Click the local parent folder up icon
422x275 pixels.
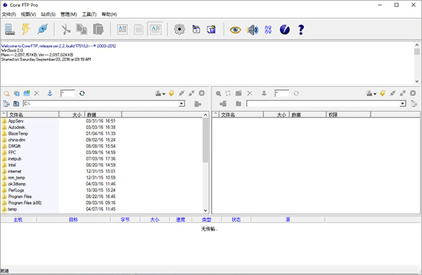[x=16, y=103]
